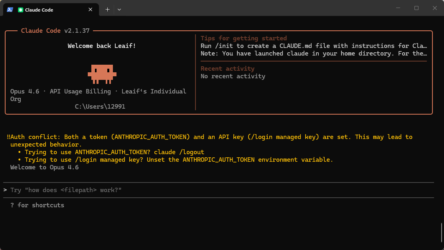Open a new terminal tab

click(x=107, y=10)
